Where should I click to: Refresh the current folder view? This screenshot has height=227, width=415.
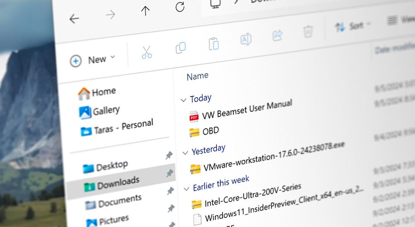[x=180, y=7]
